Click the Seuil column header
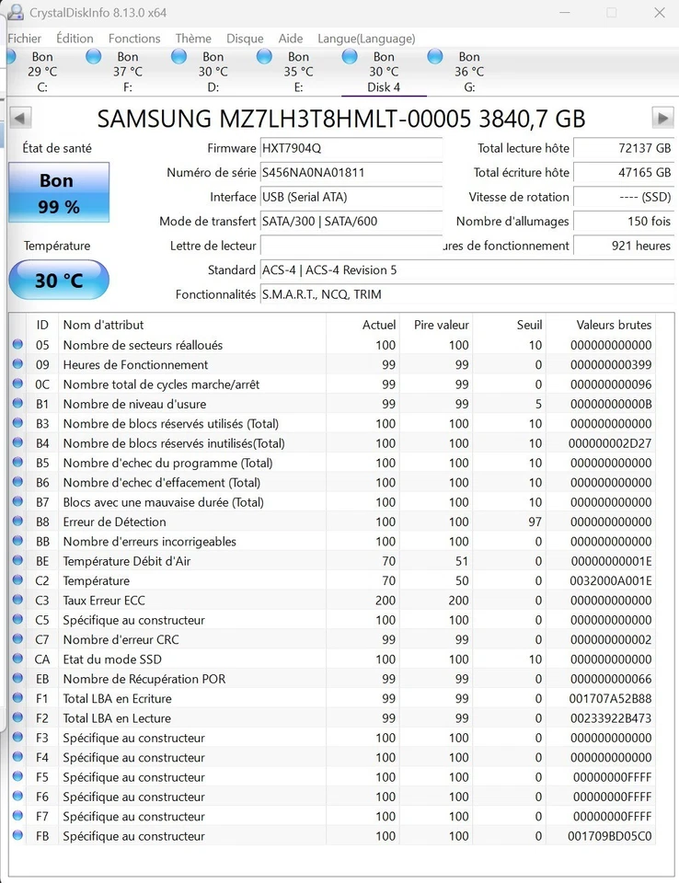Viewport: 679px width, 883px height. 510,325
